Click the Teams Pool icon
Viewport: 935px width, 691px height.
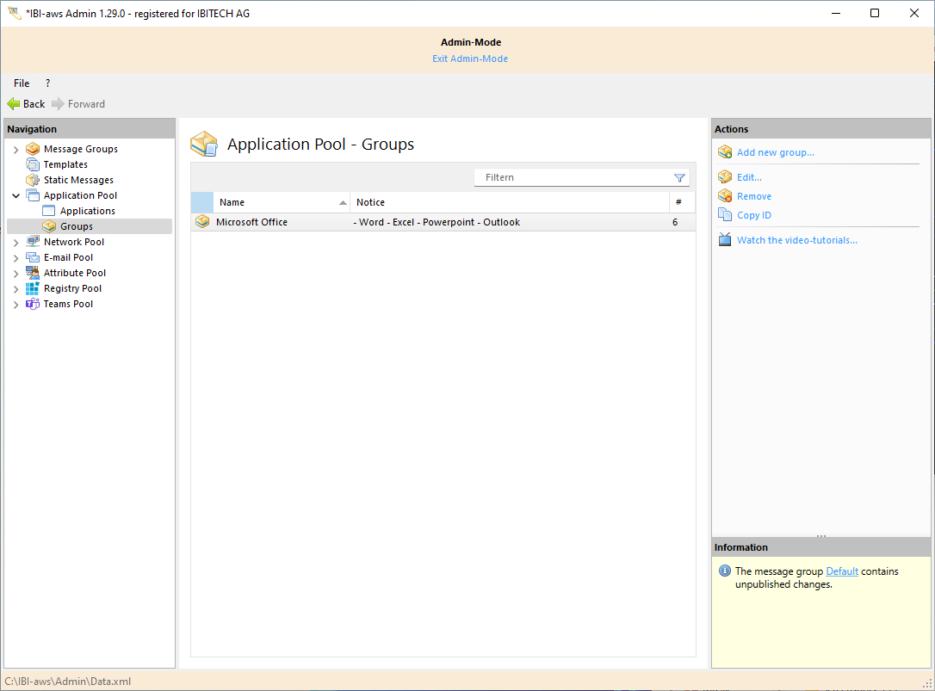[x=33, y=304]
